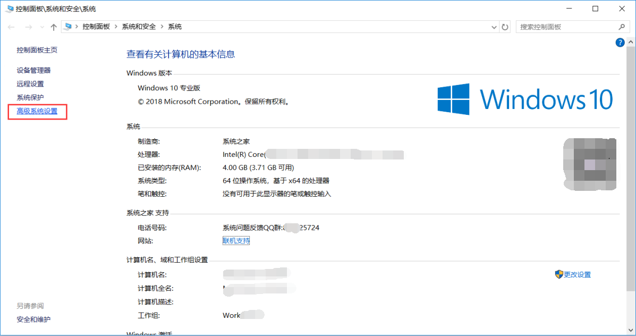636x336 pixels.
Task: Click the 更改设置 link
Action: tap(577, 275)
